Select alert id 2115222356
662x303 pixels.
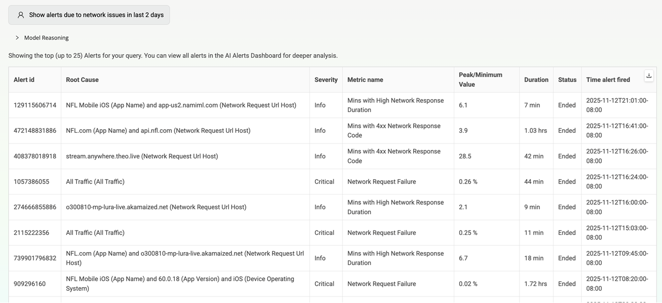(x=32, y=233)
